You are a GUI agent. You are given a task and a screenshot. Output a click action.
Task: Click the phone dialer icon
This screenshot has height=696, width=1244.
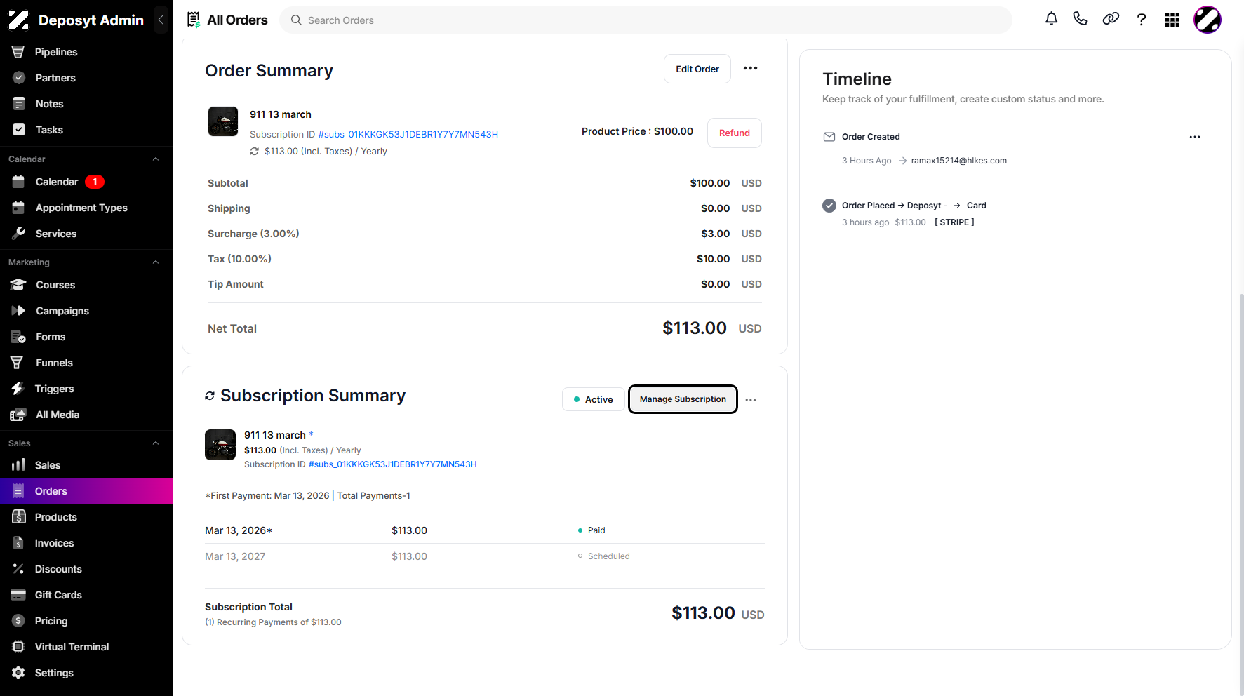1081,19
